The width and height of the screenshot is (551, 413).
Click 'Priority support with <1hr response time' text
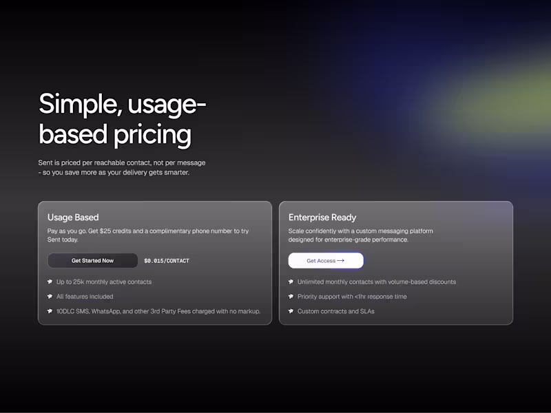[x=352, y=297]
